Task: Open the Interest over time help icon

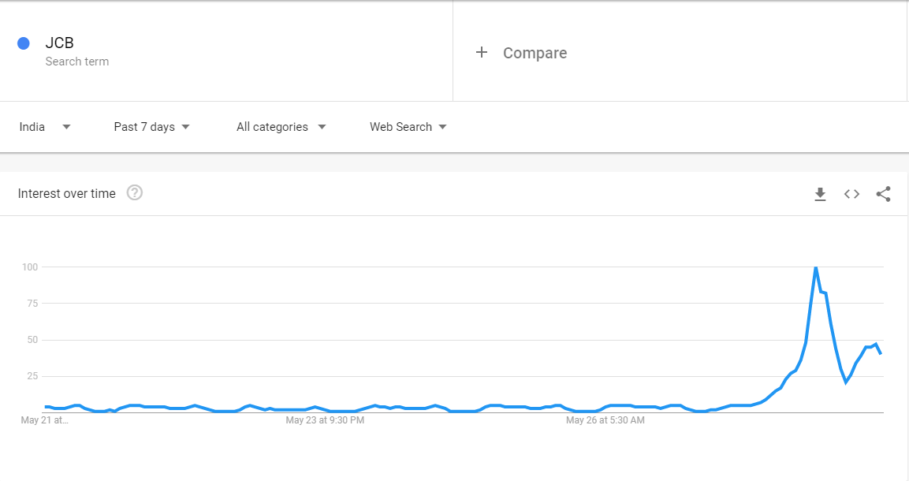Action: (135, 193)
